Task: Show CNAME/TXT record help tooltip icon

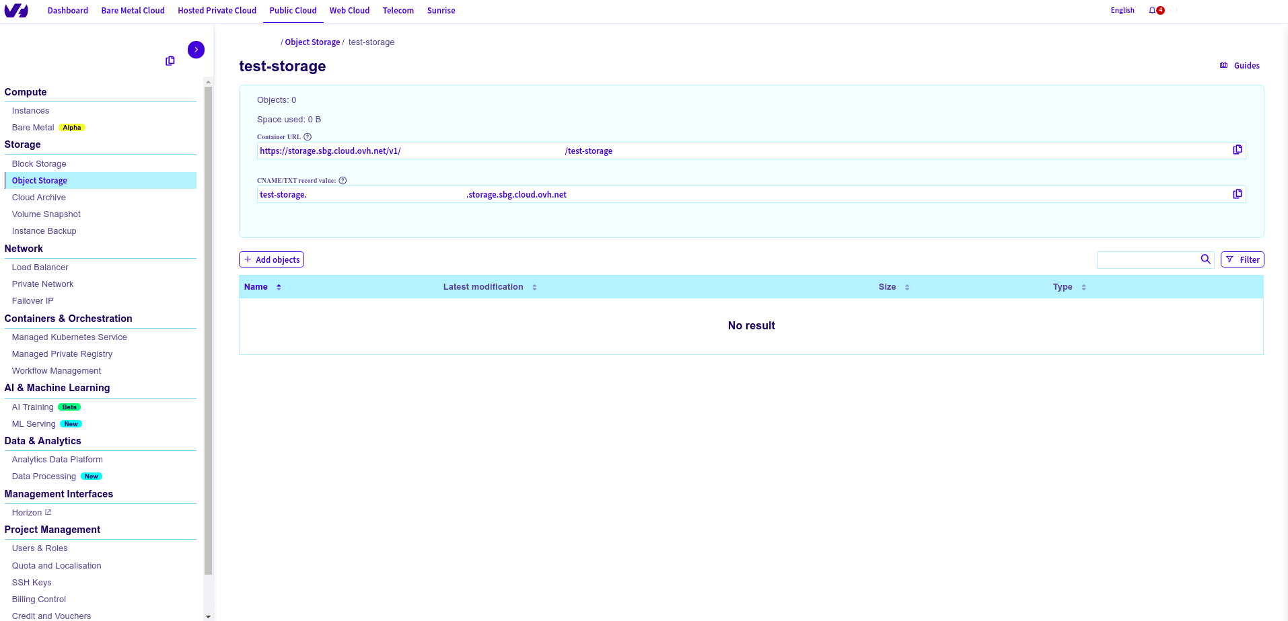Action: tap(343, 181)
